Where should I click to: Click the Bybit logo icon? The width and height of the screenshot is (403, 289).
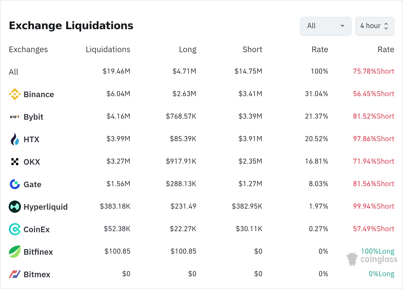tap(15, 117)
